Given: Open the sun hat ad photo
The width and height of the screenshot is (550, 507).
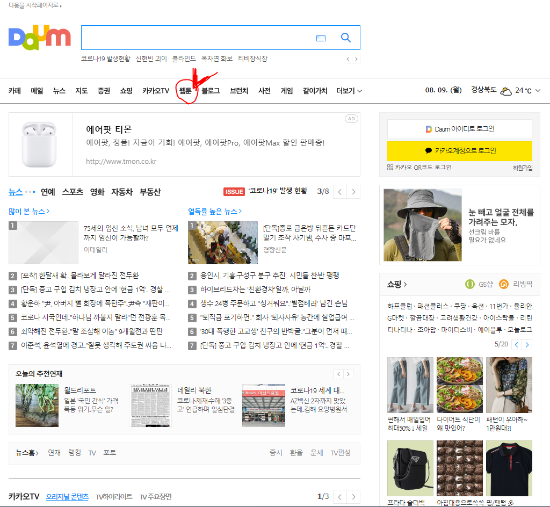Looking at the screenshot, I should (422, 224).
